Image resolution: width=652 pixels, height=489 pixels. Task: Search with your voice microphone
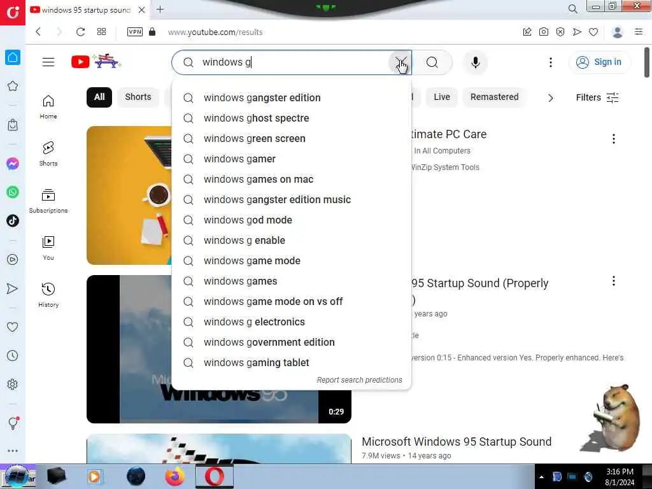475,62
